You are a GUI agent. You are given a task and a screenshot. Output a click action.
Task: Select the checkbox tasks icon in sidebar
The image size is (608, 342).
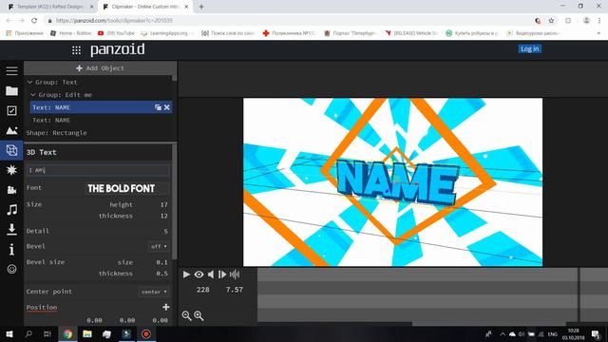click(11, 110)
